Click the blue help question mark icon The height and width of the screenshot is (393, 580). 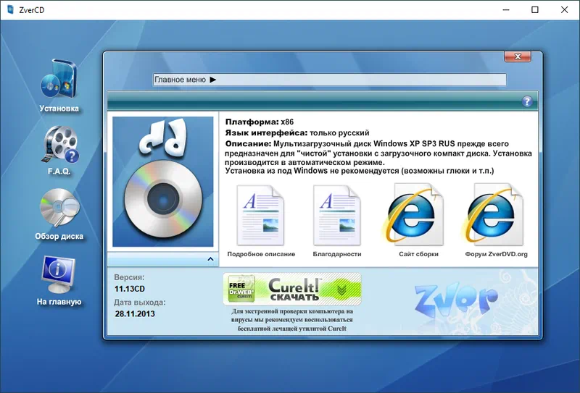[527, 101]
